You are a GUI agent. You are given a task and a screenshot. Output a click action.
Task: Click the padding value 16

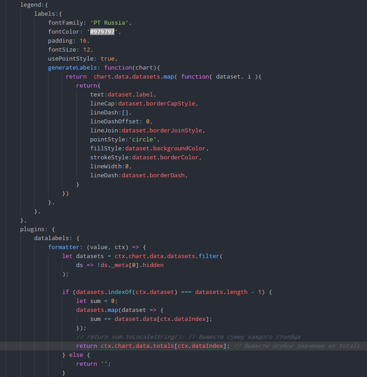point(84,40)
